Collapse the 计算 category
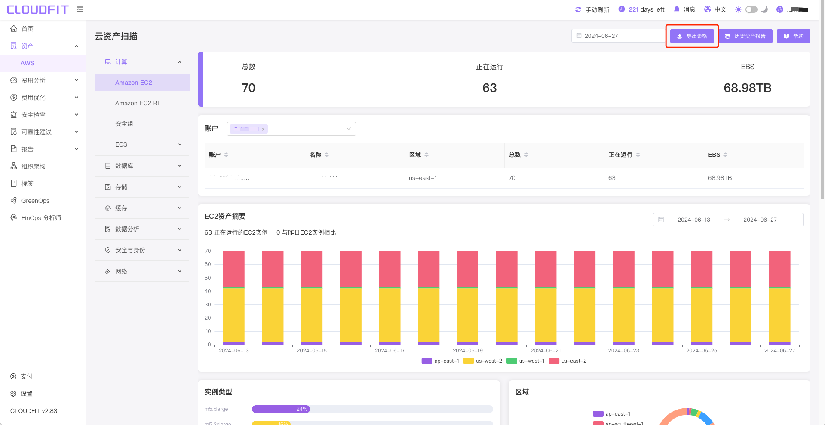The width and height of the screenshot is (825, 425). click(x=142, y=62)
